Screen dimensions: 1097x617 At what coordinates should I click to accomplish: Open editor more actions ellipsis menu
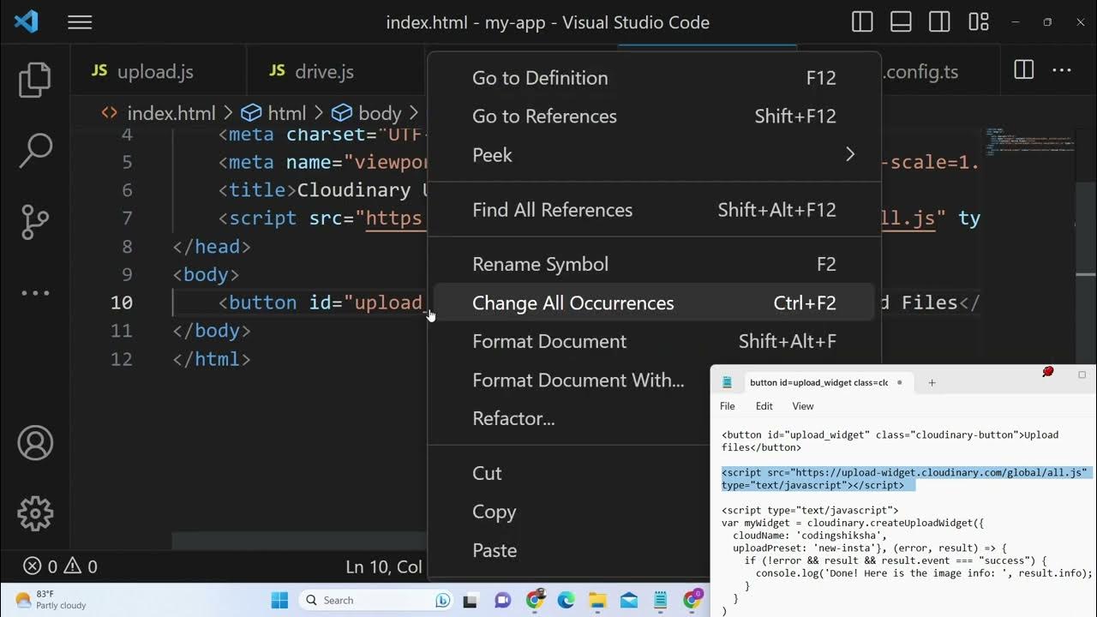click(x=1061, y=70)
